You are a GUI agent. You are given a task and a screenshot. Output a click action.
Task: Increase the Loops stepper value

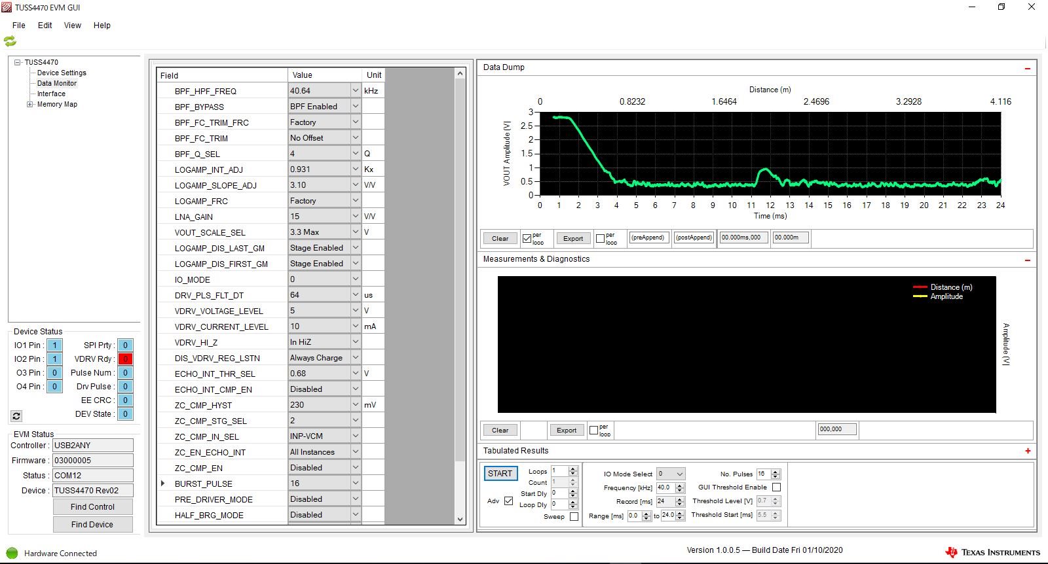pos(573,469)
